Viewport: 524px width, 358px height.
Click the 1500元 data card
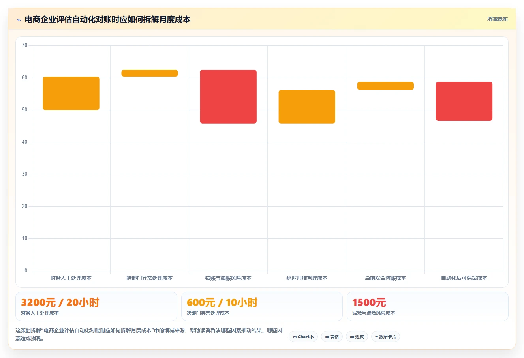427,306
